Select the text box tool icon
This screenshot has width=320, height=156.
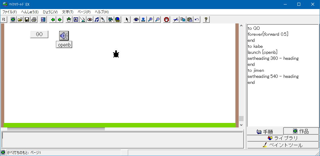point(76,20)
